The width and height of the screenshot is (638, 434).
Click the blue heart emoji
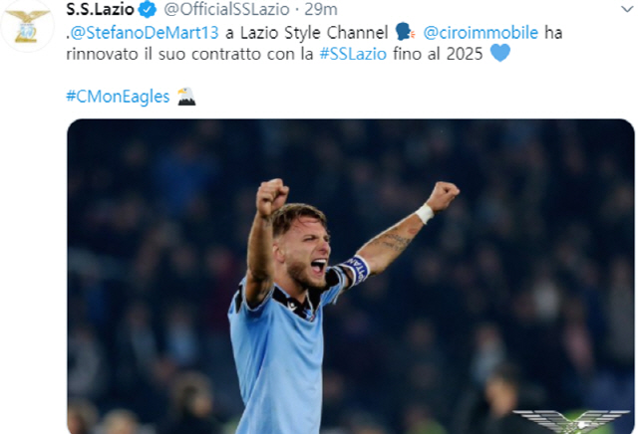click(500, 53)
